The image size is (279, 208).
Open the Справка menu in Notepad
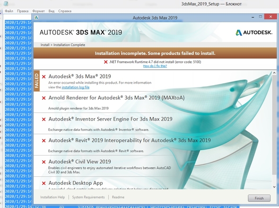(x=65, y=11)
